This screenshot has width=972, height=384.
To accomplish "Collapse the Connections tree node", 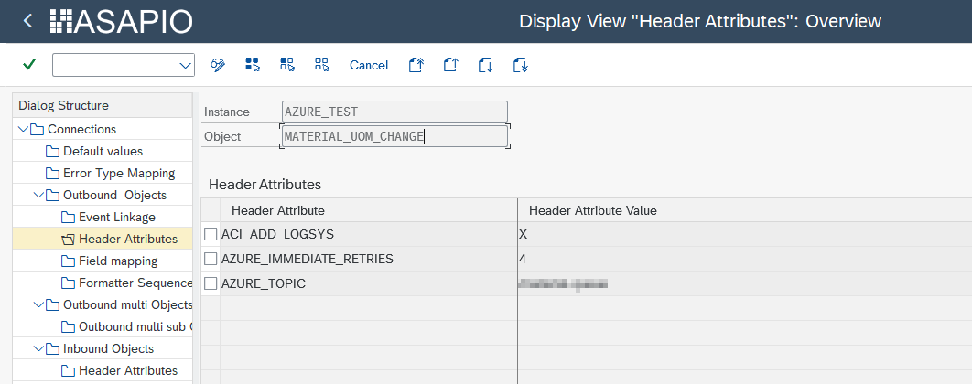I will (x=24, y=130).
